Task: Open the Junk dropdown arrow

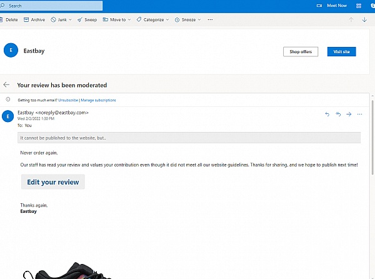Action: point(69,19)
